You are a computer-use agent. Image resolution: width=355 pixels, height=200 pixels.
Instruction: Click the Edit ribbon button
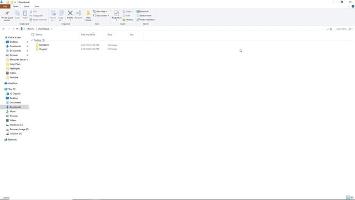click(x=126, y=16)
